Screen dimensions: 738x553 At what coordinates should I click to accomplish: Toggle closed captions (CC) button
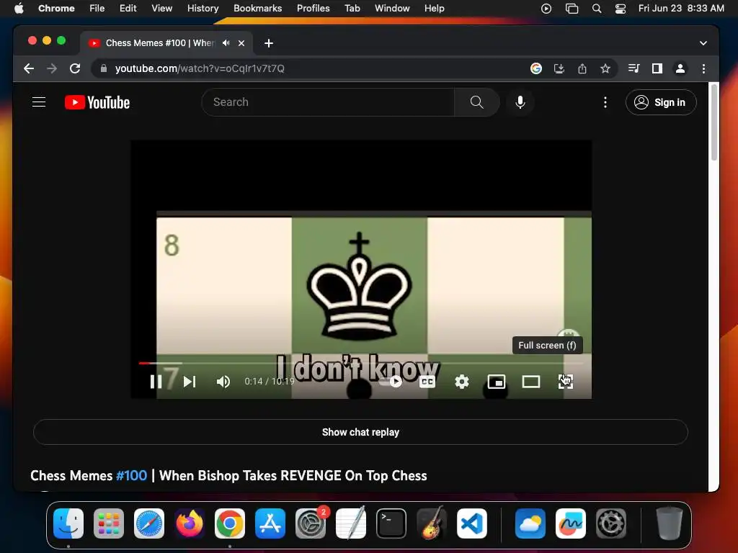[427, 382]
